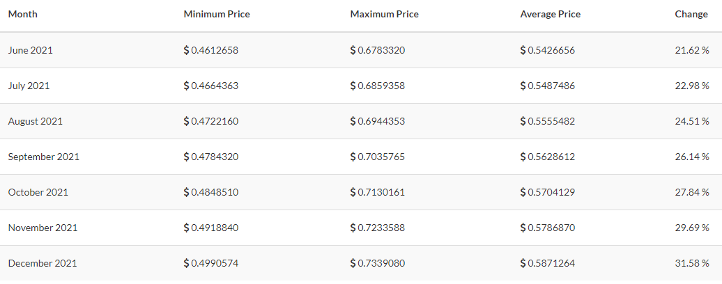Viewport: 722px width, 284px height.
Task: Select the August 2021 month cell
Action: click(36, 121)
